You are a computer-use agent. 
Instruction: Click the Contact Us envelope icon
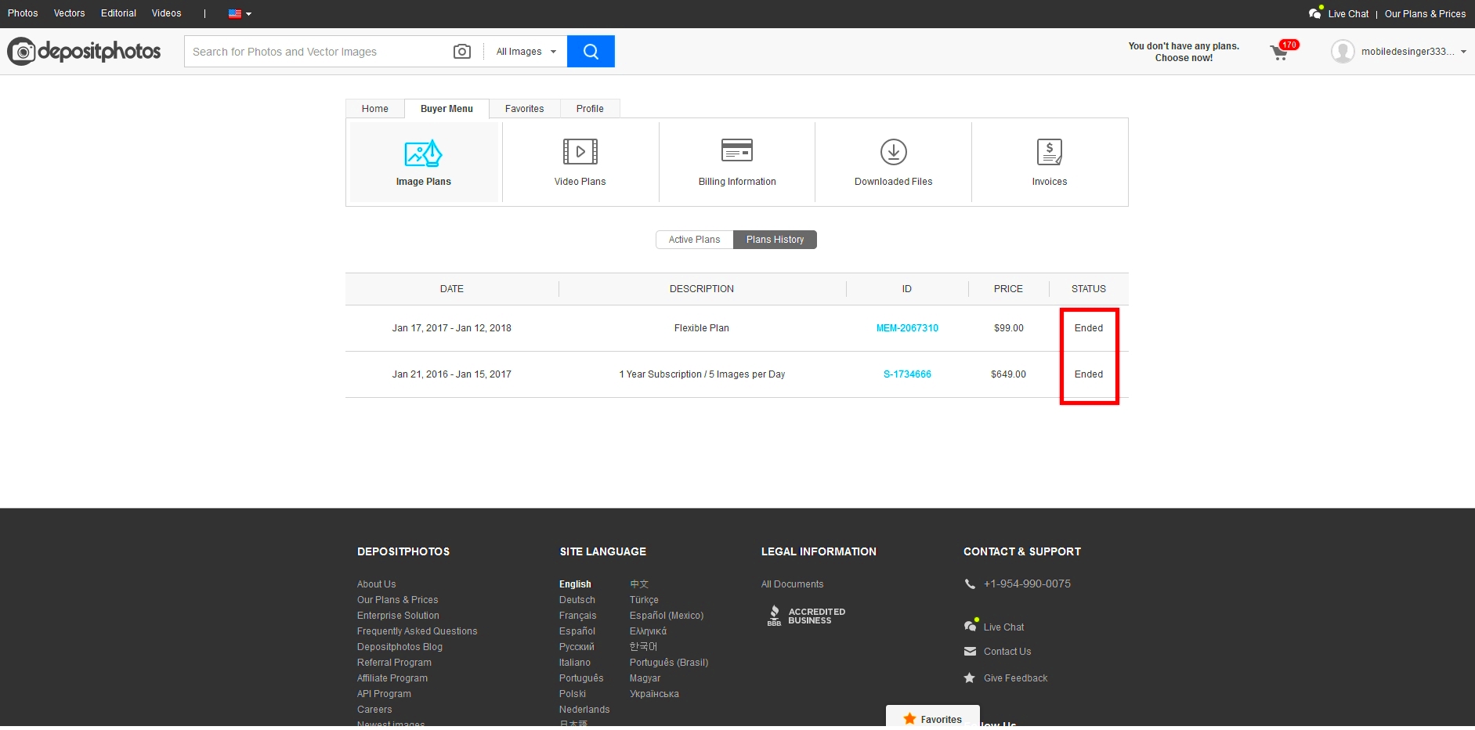point(970,652)
